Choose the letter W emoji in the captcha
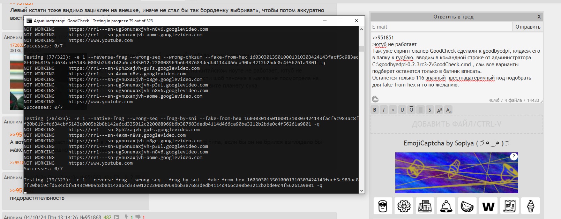Image resolution: width=561 pixels, height=219 pixels. 488,206
